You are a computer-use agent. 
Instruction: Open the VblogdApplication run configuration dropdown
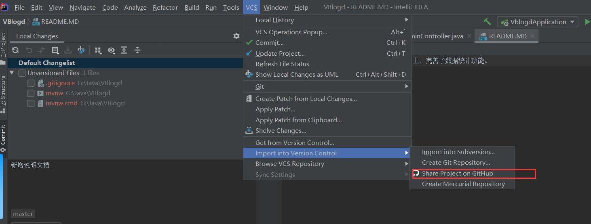click(538, 22)
